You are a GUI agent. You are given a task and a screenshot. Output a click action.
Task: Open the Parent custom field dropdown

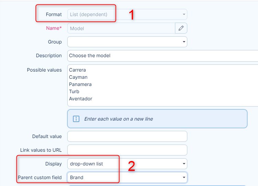point(127,177)
